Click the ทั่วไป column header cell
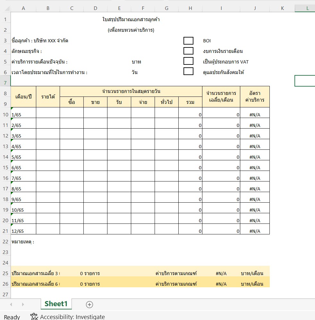Screen dimensions: 315x320 pyautogui.click(x=166, y=102)
